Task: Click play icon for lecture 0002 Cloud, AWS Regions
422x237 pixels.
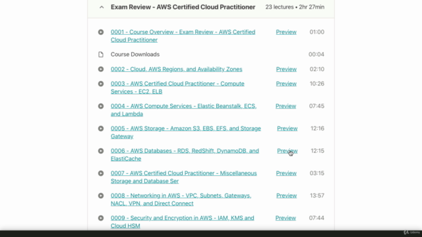Action: pos(101,69)
